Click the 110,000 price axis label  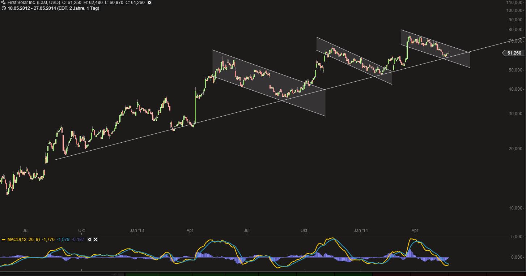tap(515, 3)
